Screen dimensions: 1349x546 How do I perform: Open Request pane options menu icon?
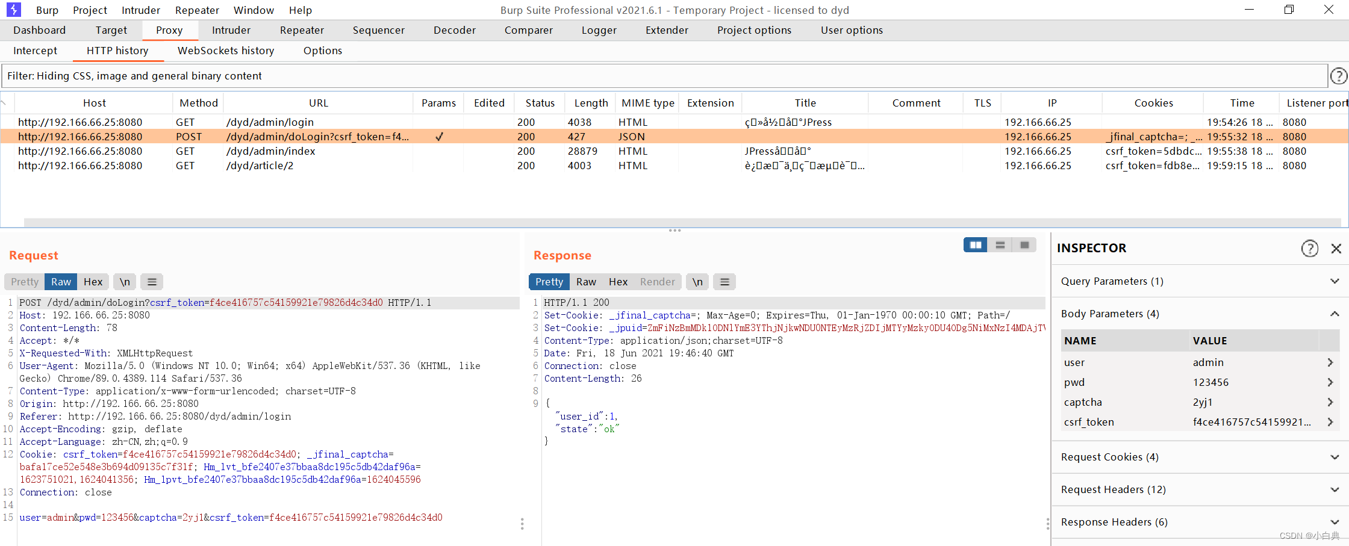pyautogui.click(x=152, y=282)
